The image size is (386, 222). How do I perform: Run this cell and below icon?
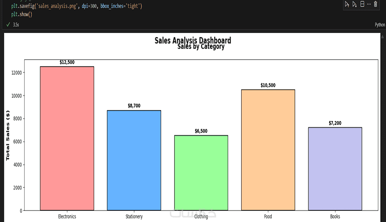(x=355, y=4)
